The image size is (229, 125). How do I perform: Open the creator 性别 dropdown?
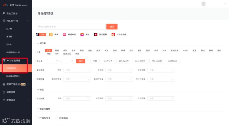coord(77,70)
